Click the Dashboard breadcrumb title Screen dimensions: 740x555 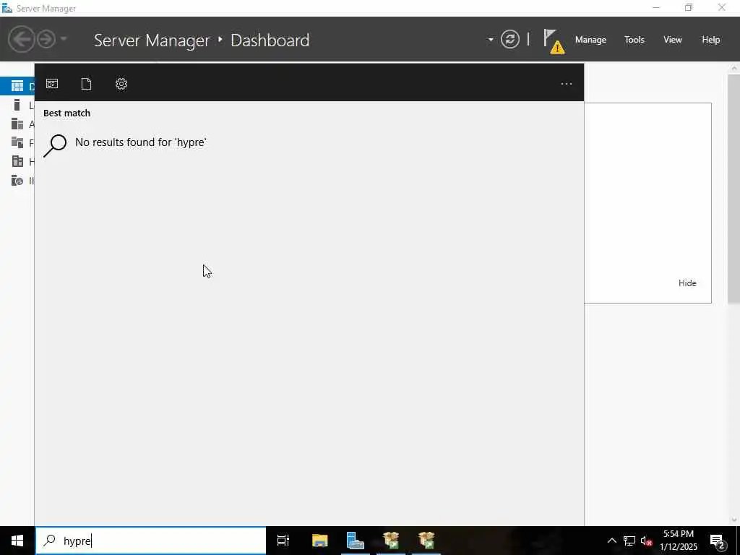pyautogui.click(x=270, y=40)
